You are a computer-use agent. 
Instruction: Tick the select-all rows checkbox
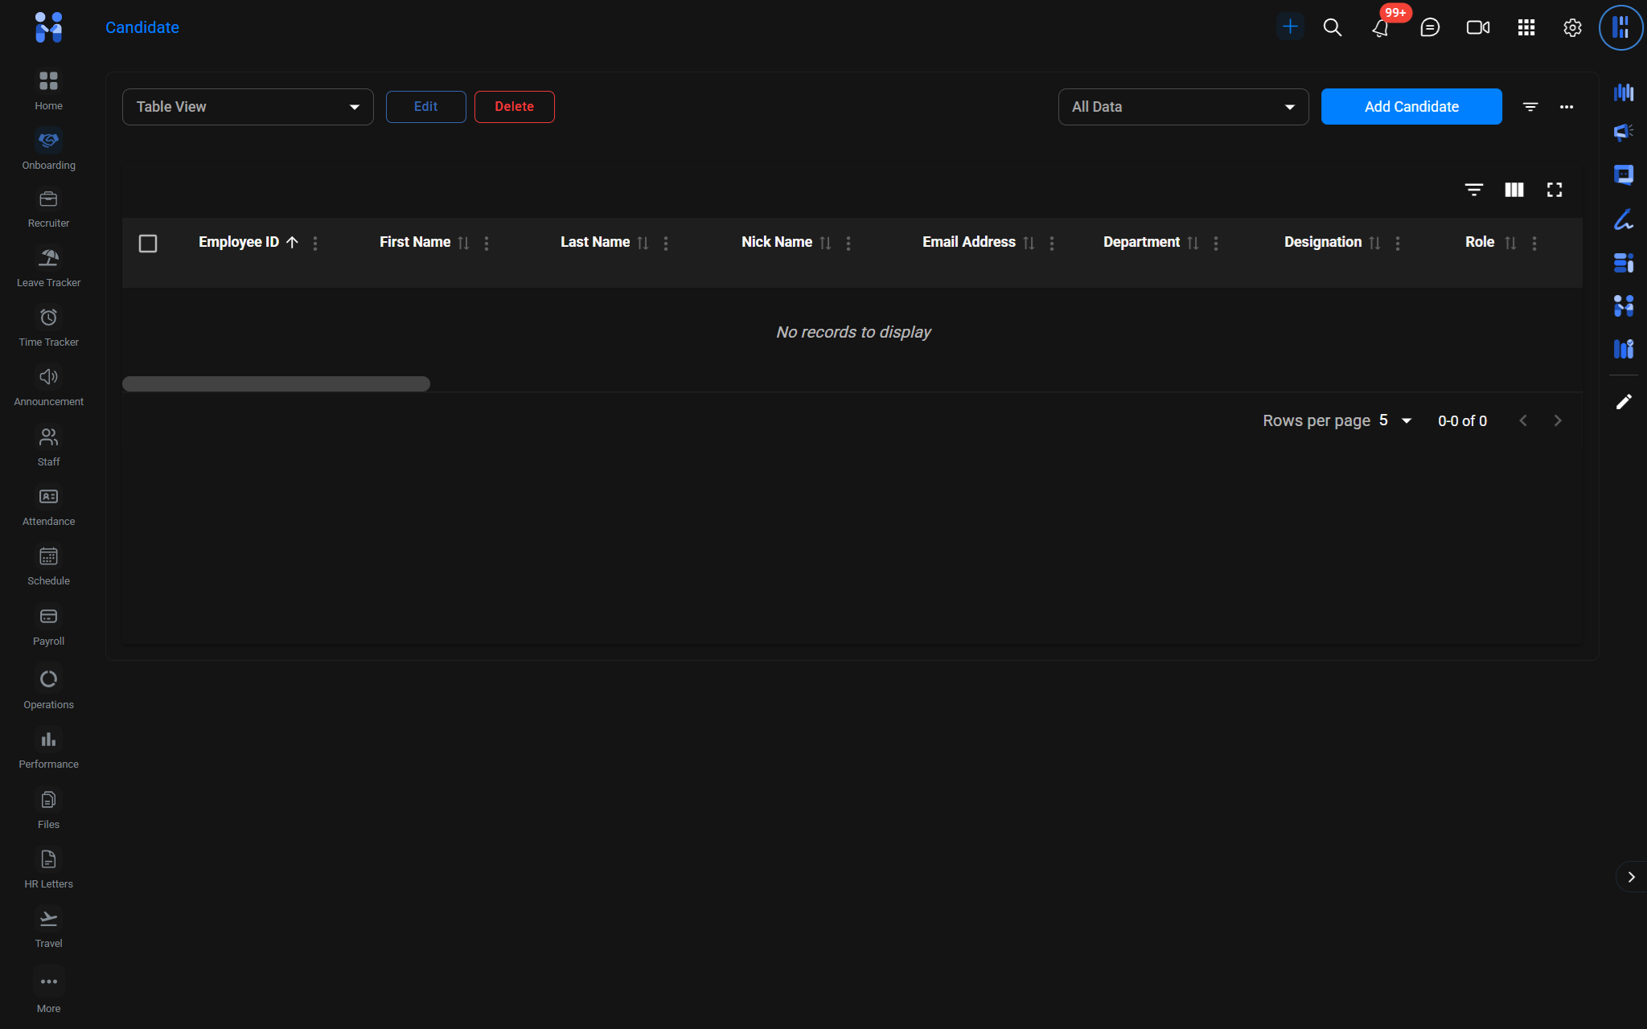click(148, 243)
